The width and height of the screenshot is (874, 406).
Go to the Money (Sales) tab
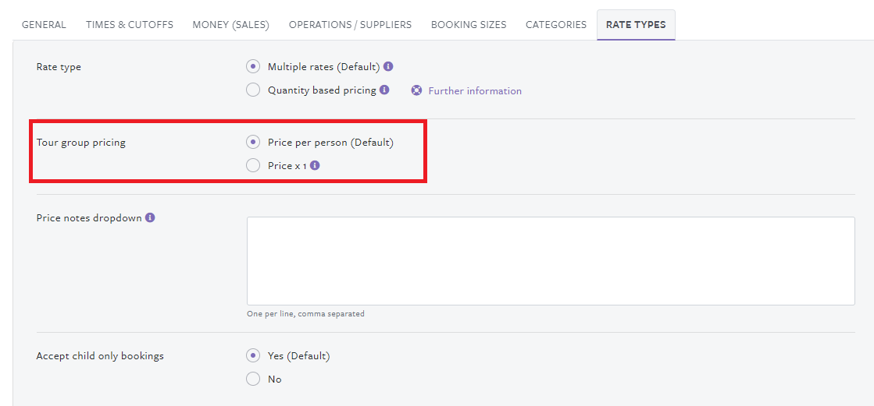pos(230,25)
